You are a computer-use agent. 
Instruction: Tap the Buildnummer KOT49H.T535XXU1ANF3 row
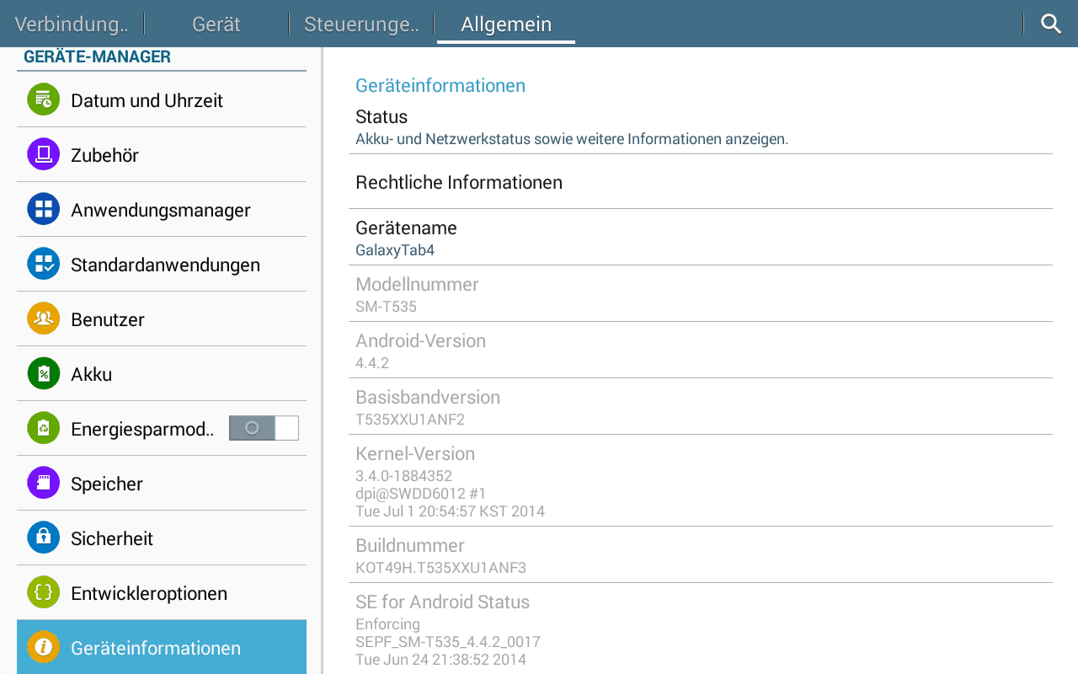701,555
